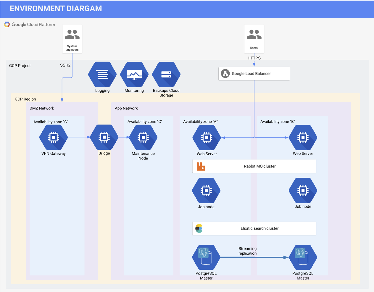Viewport: 374px width, 292px height.
Task: Click the PostgreSQL Master icon in zone A
Action: pos(206,257)
